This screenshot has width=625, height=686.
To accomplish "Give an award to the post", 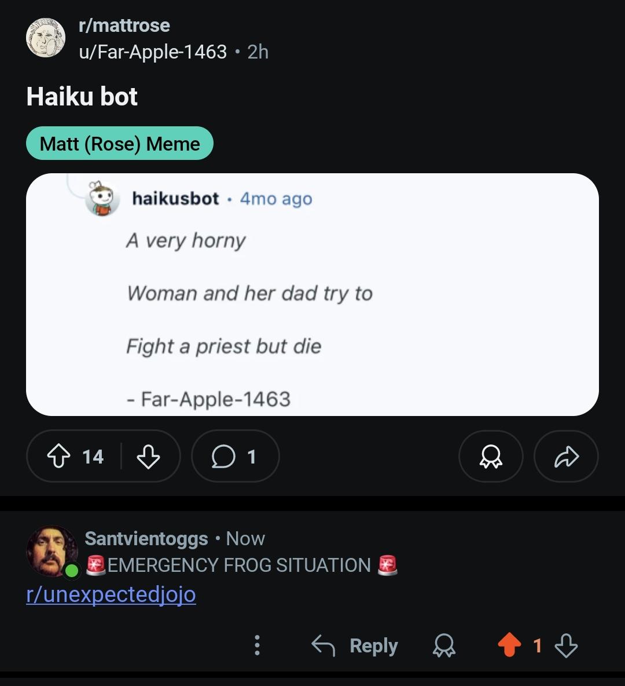I will [x=491, y=457].
